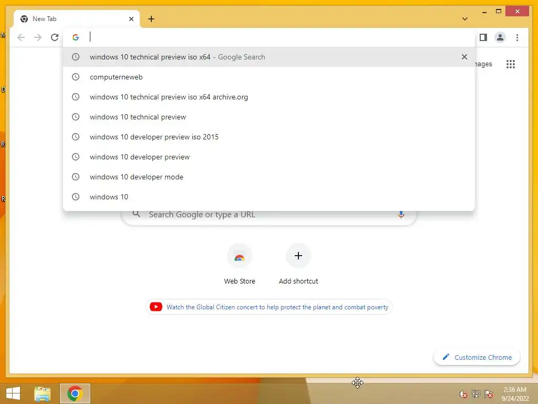Screen dimensions: 538x404
Task: Select 'windows 10 technical preview' suggestion
Action: 269,117
